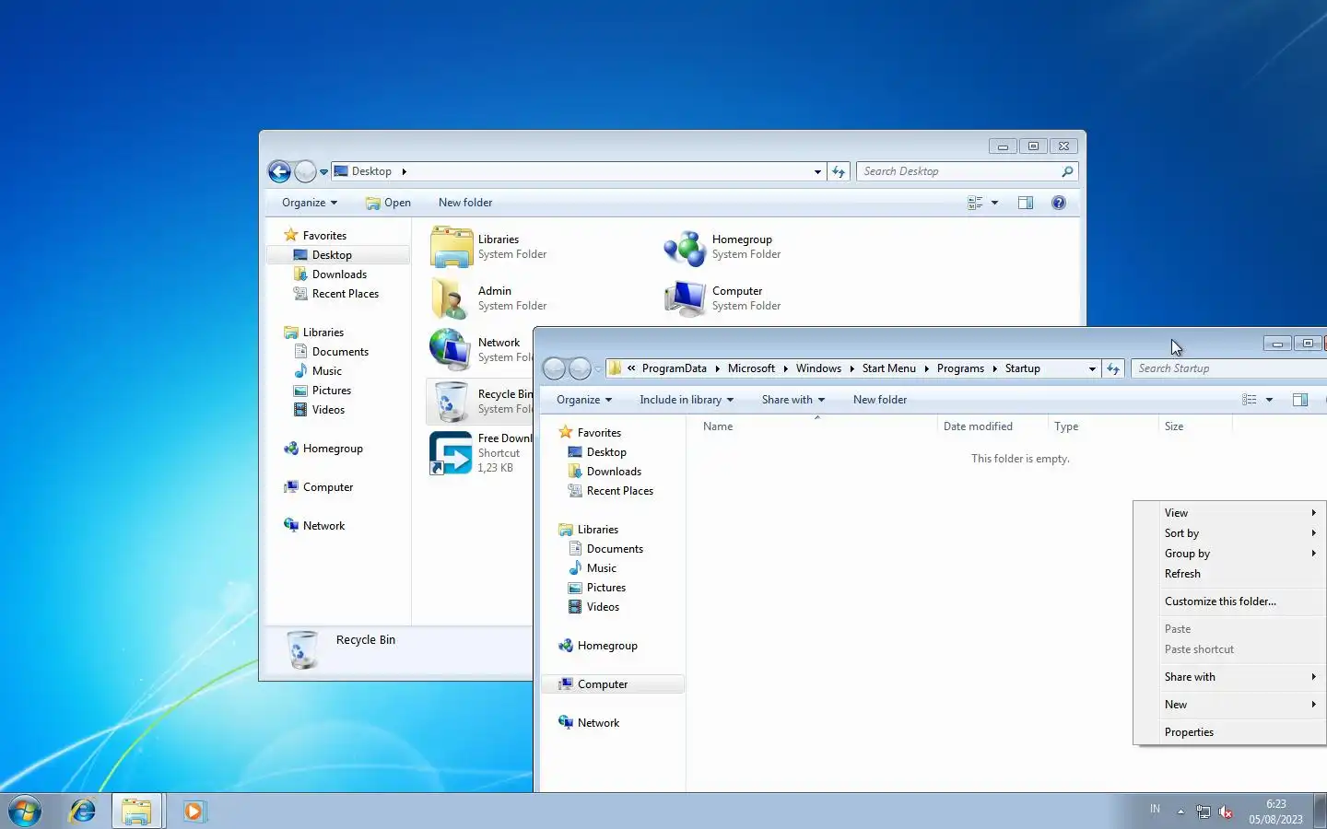Screen dimensions: 1327x829
Task: Open Windows Explorer taskbar icon
Action: (x=136, y=811)
